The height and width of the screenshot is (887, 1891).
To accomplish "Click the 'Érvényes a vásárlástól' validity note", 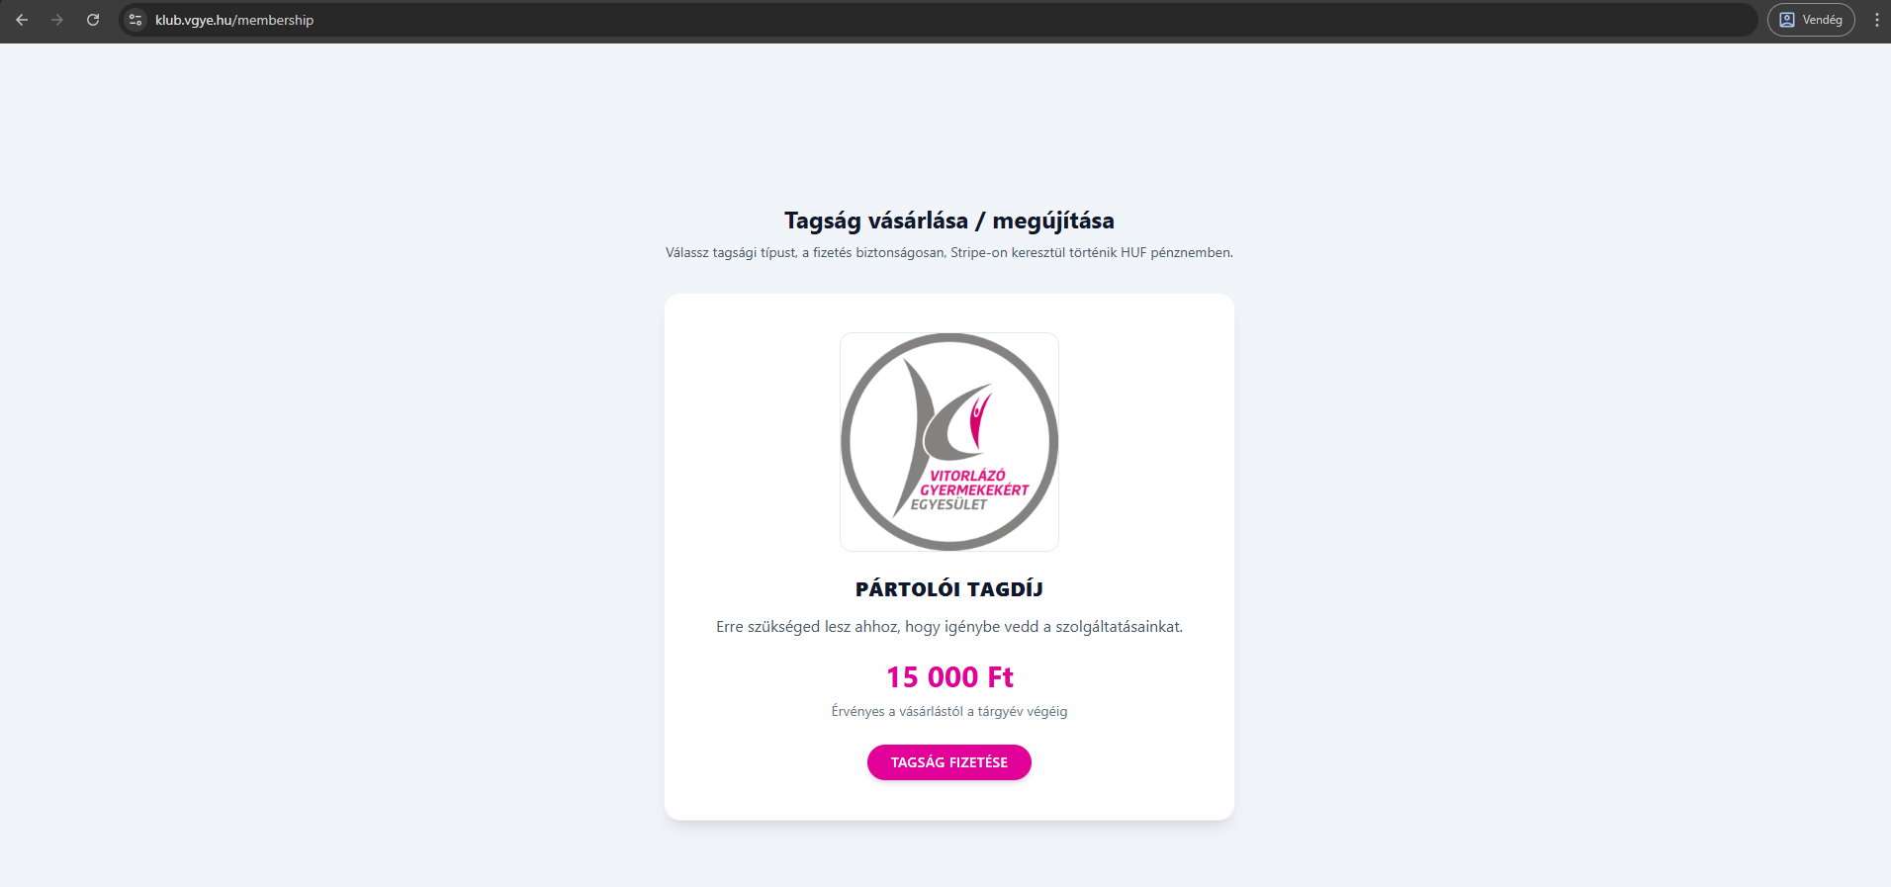I will point(949,711).
